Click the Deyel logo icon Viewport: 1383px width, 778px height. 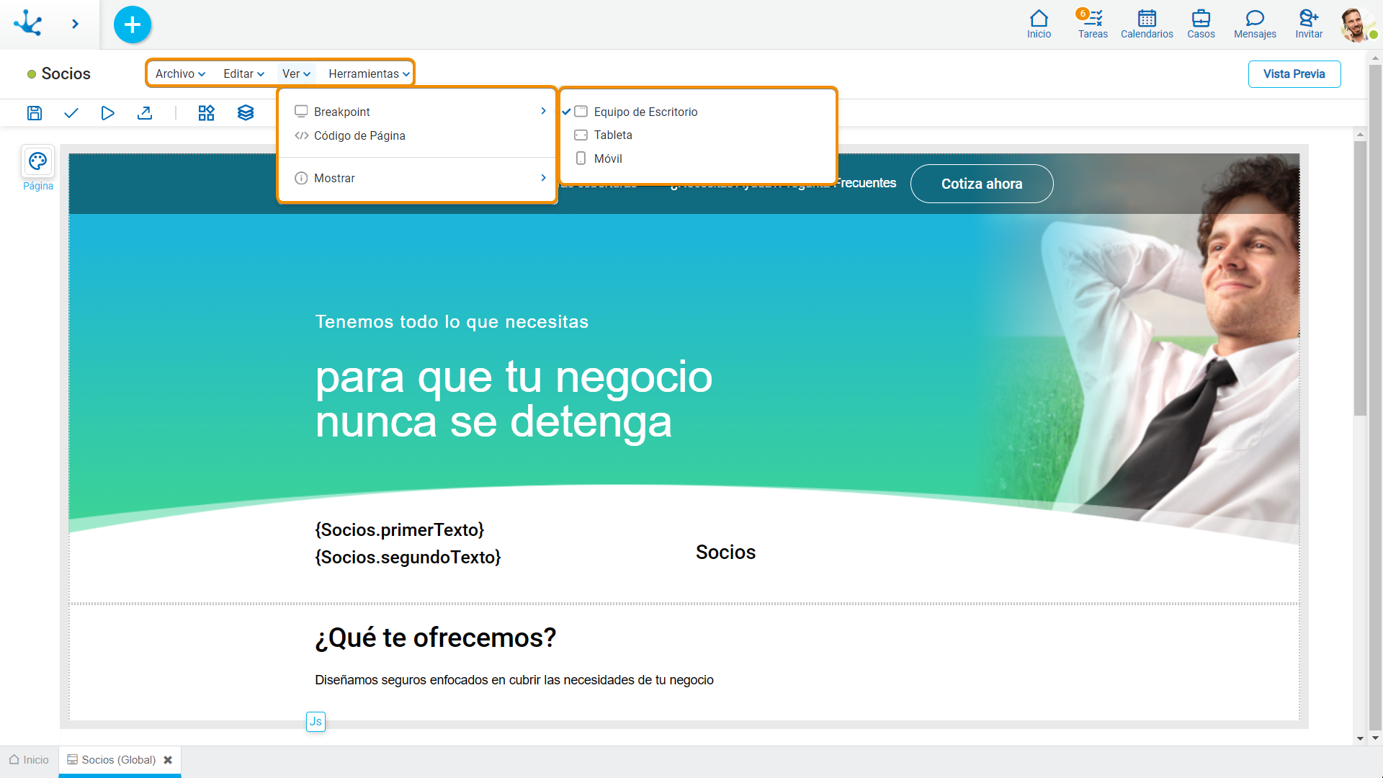(28, 24)
